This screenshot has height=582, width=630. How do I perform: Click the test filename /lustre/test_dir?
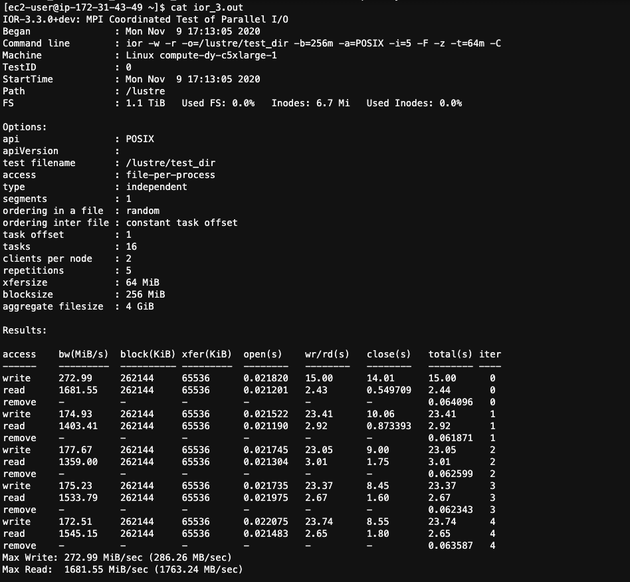171,163
